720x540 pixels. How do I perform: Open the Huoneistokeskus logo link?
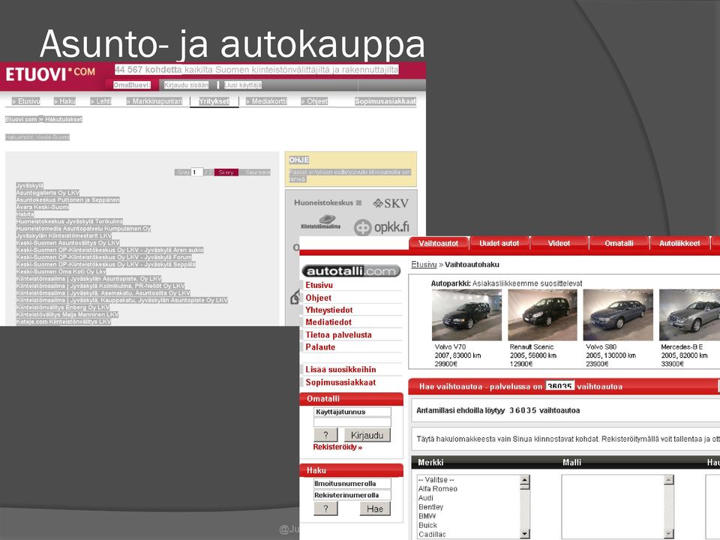[x=328, y=202]
